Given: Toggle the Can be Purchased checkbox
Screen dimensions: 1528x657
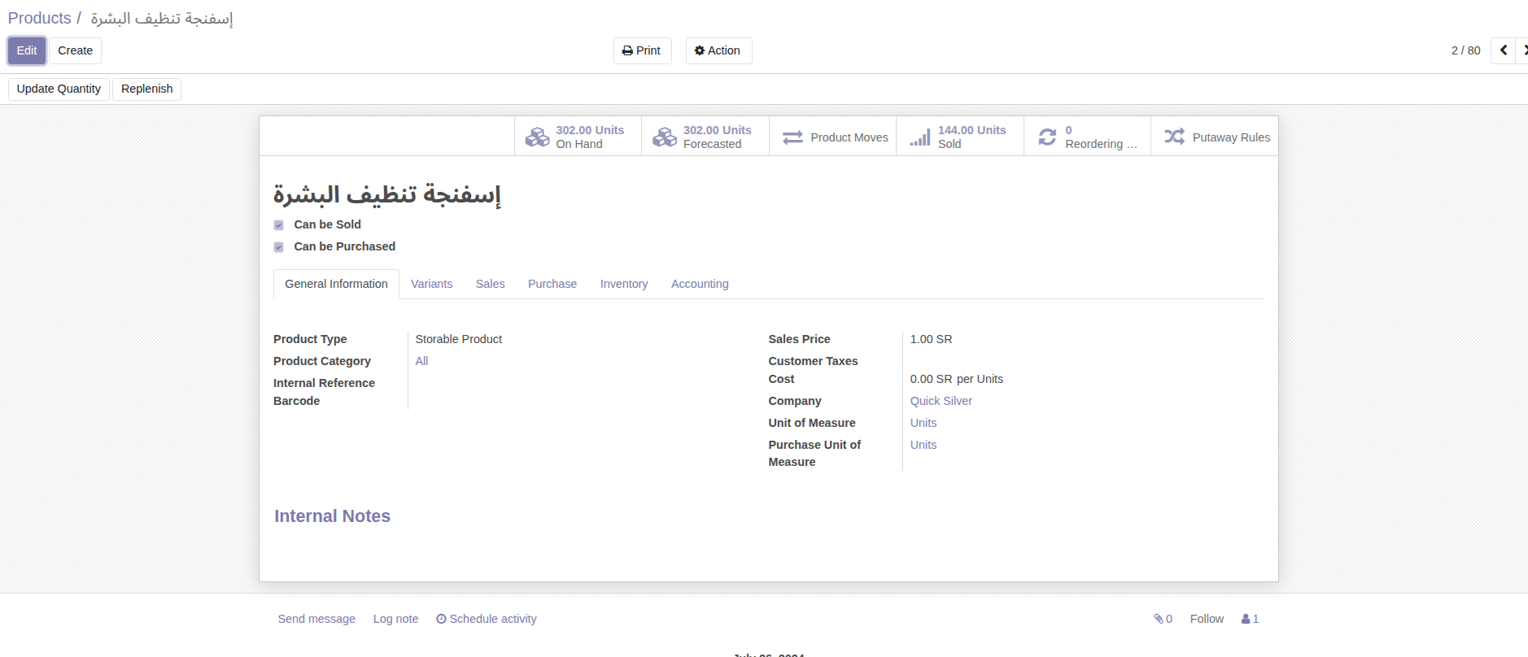Looking at the screenshot, I should [x=279, y=247].
